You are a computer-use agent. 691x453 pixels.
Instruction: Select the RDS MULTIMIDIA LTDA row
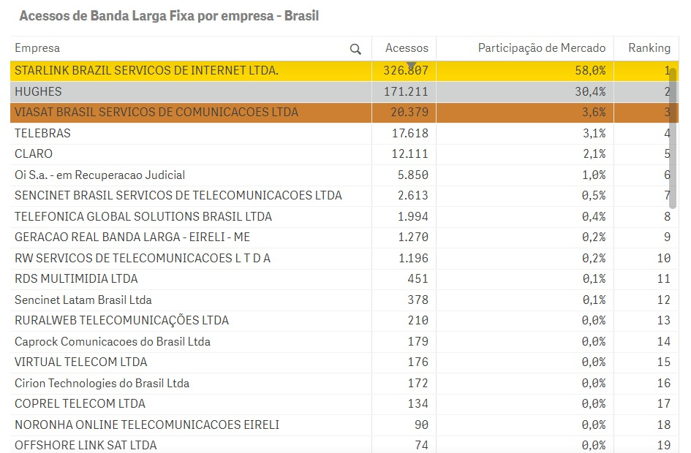pyautogui.click(x=76, y=279)
